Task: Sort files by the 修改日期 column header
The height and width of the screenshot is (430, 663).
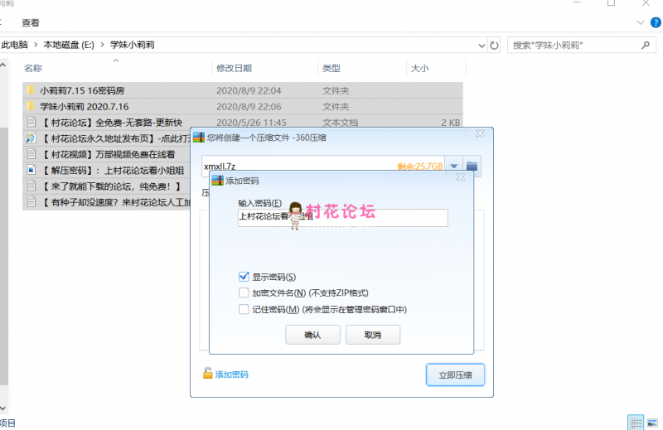Action: pyautogui.click(x=234, y=68)
